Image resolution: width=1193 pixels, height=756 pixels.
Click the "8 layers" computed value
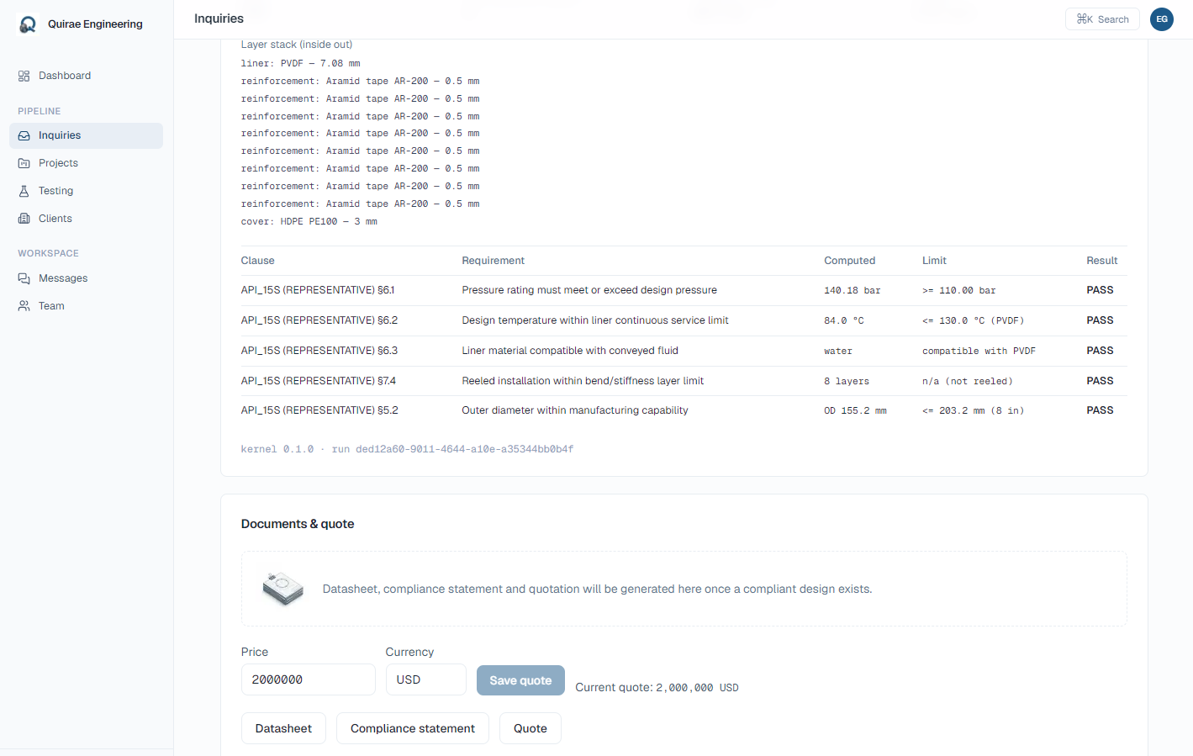(847, 381)
